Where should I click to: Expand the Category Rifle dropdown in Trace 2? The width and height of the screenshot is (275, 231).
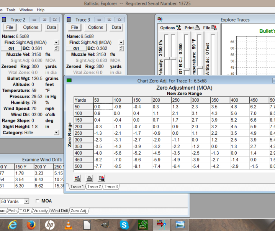57,132
